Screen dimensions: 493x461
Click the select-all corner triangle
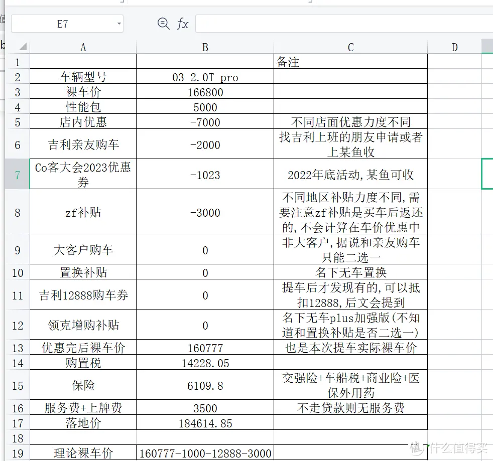pos(23,47)
